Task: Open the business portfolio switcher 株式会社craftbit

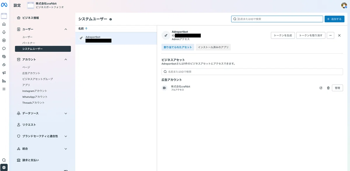Action: click(46, 5)
